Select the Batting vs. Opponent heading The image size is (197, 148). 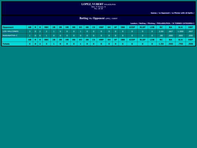coord(92,18)
